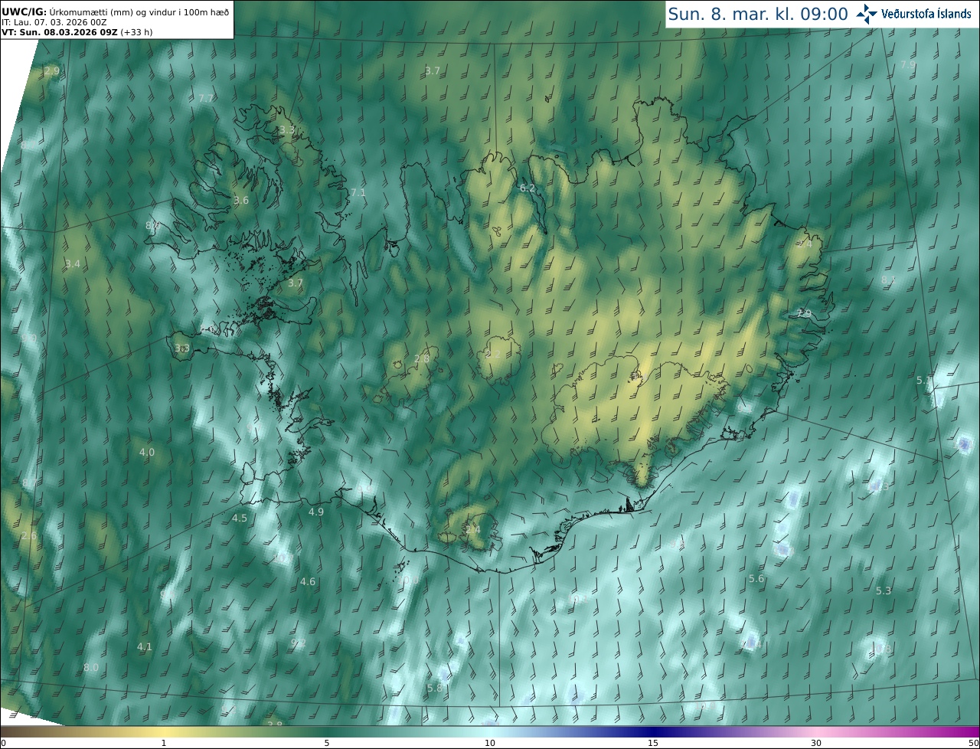Click the '5' label on the colour scale

click(327, 743)
